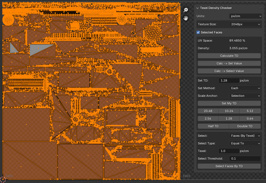Collapse the Texel Density Checker panel
The width and height of the screenshot is (266, 183).
[198, 8]
